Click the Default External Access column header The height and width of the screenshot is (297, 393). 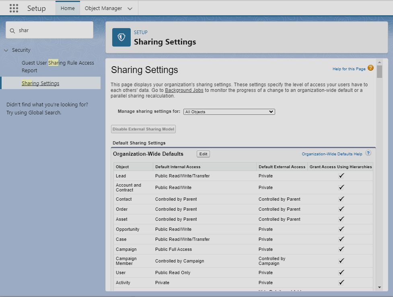282,167
